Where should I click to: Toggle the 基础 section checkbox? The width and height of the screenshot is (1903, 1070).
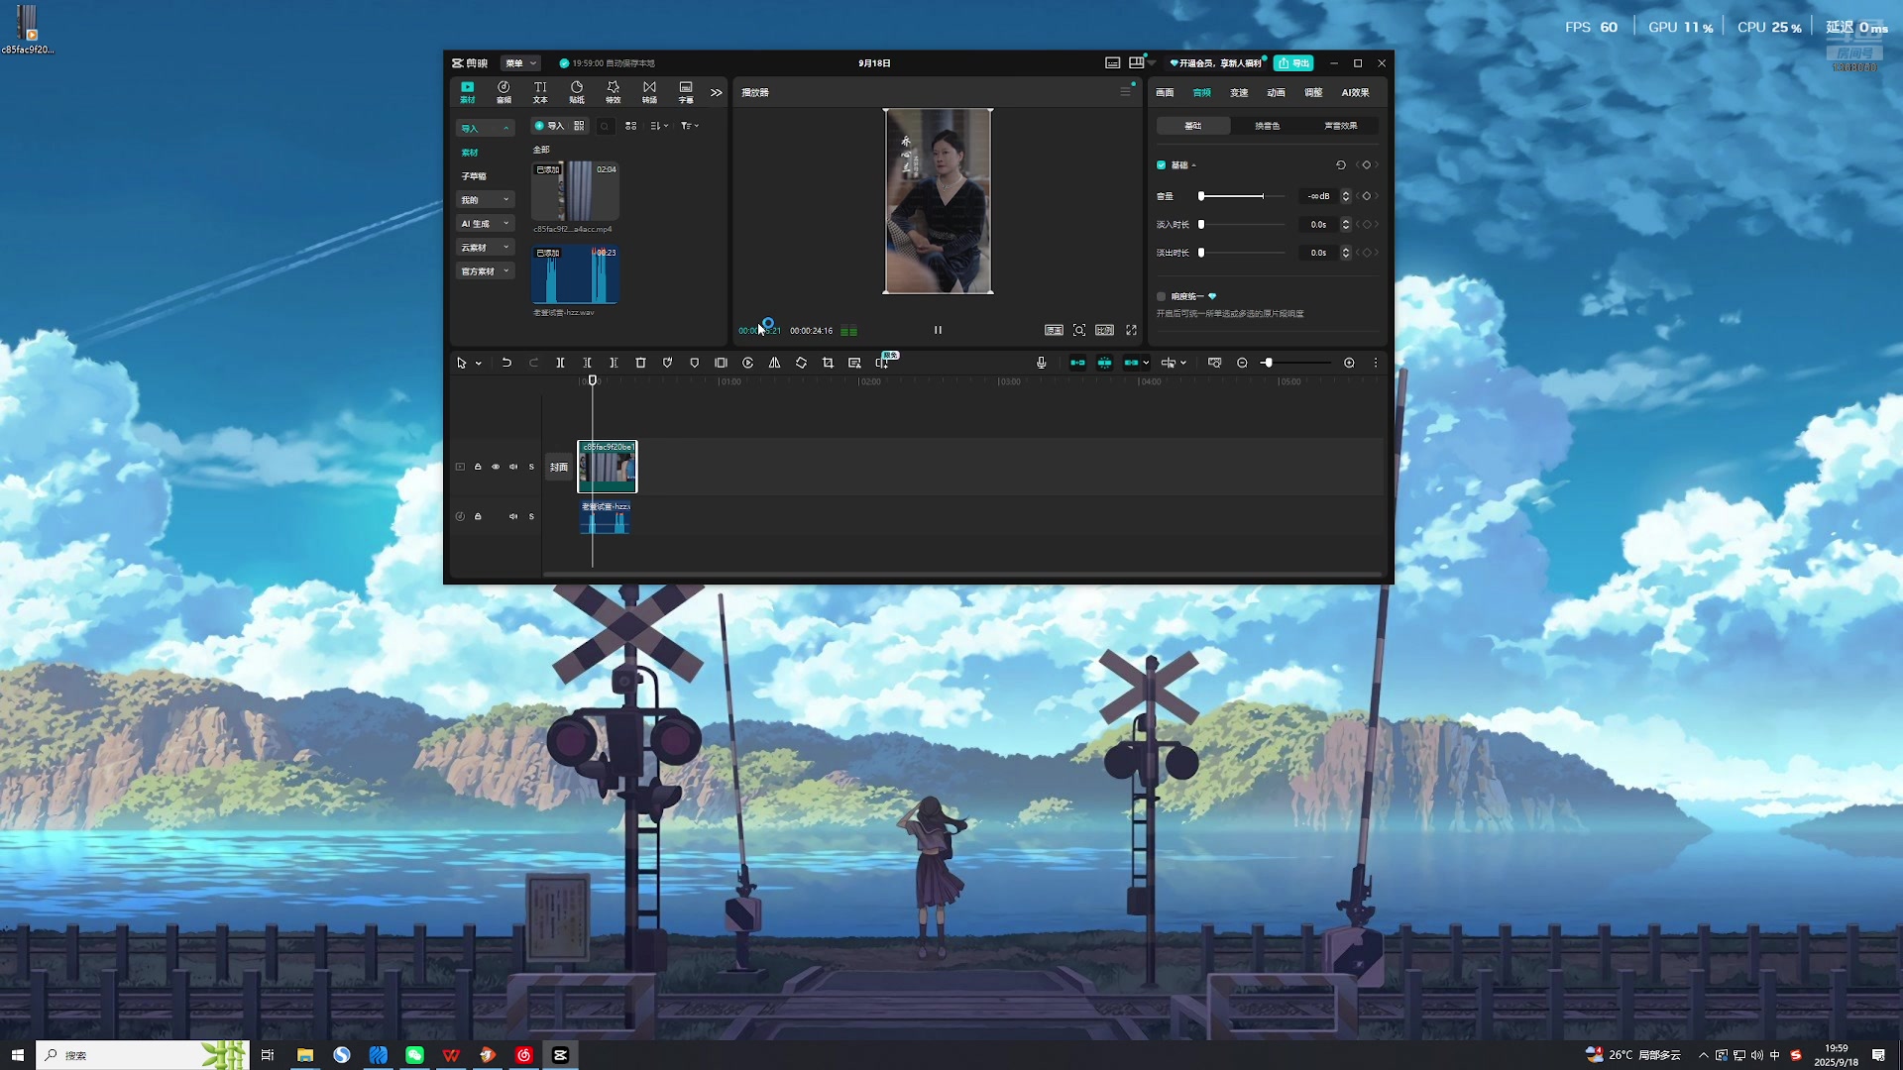click(x=1161, y=165)
